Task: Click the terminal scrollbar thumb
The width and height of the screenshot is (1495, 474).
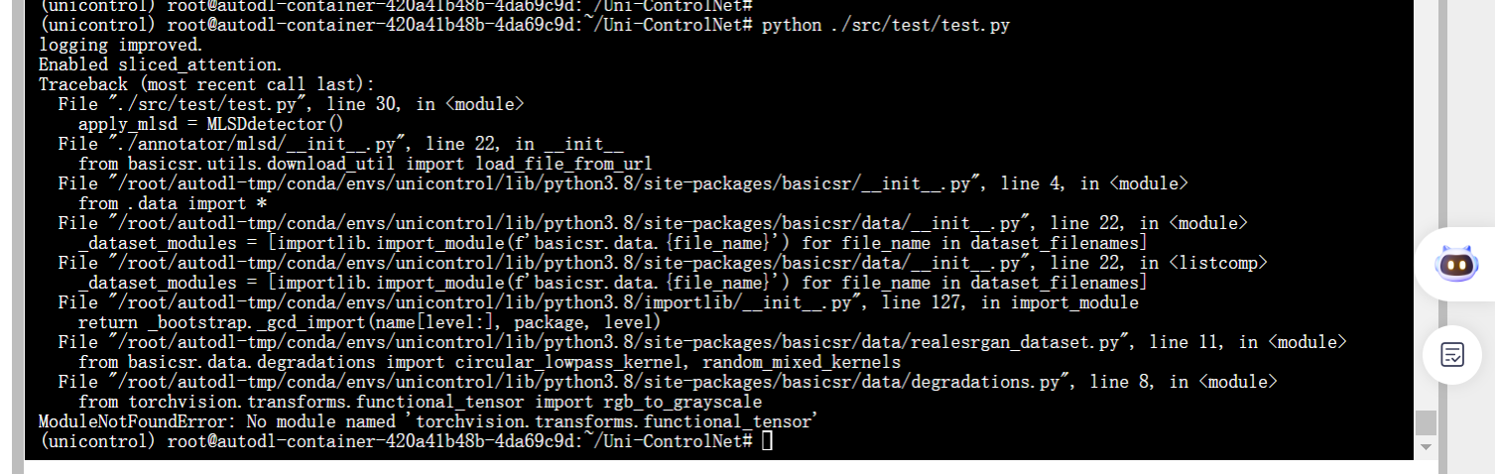Action: click(x=1426, y=421)
